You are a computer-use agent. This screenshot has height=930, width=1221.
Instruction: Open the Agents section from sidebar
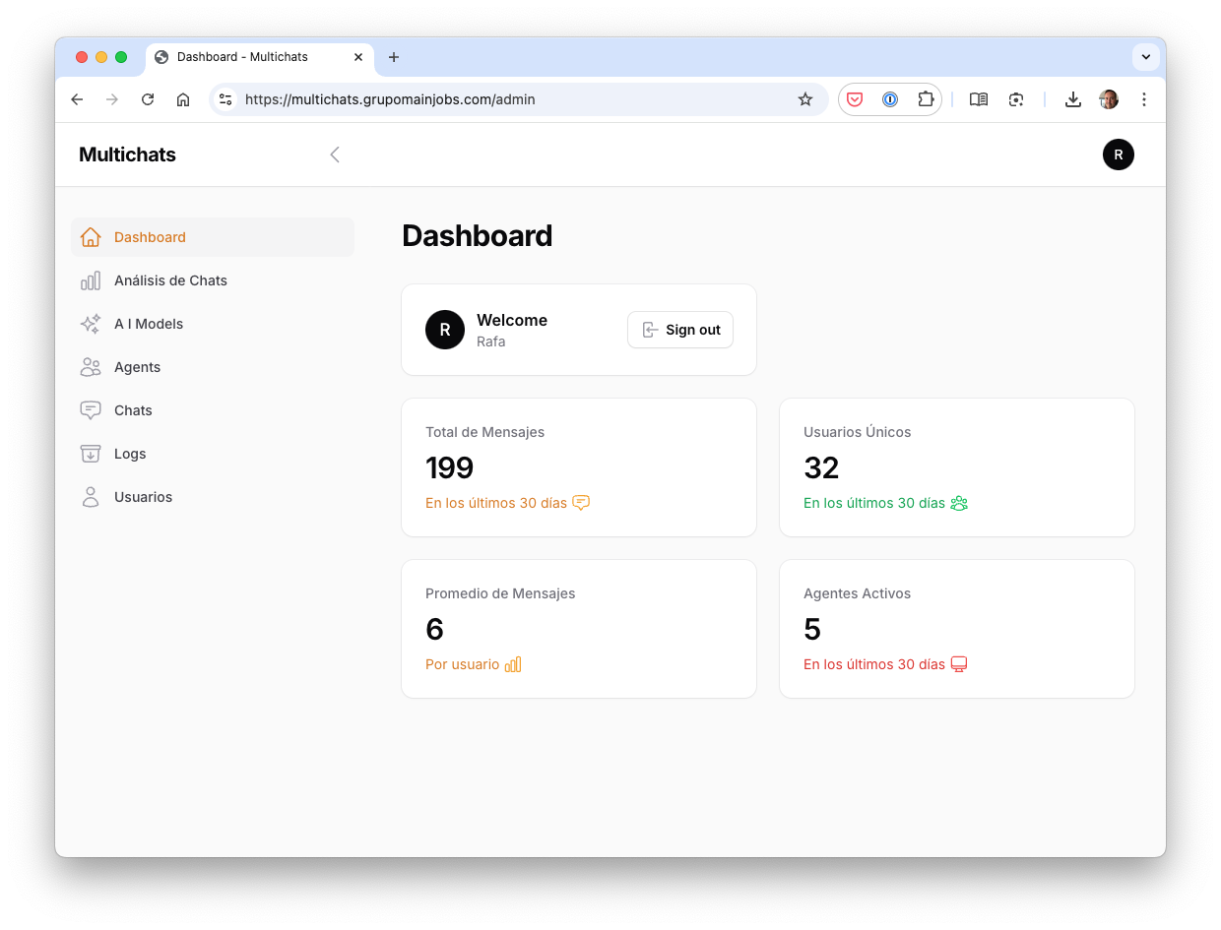(x=139, y=367)
